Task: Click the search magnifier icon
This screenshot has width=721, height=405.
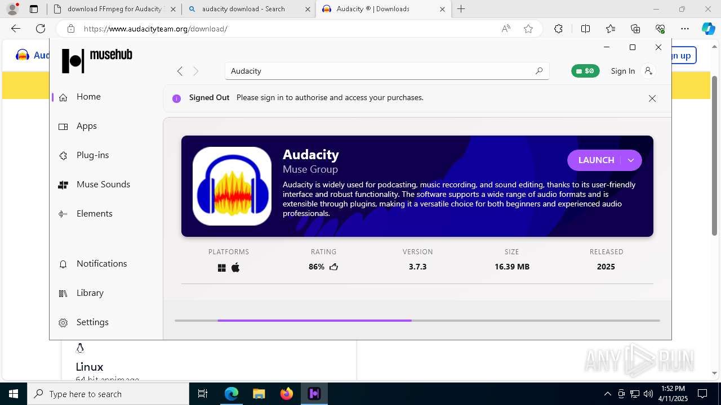Action: click(x=538, y=71)
